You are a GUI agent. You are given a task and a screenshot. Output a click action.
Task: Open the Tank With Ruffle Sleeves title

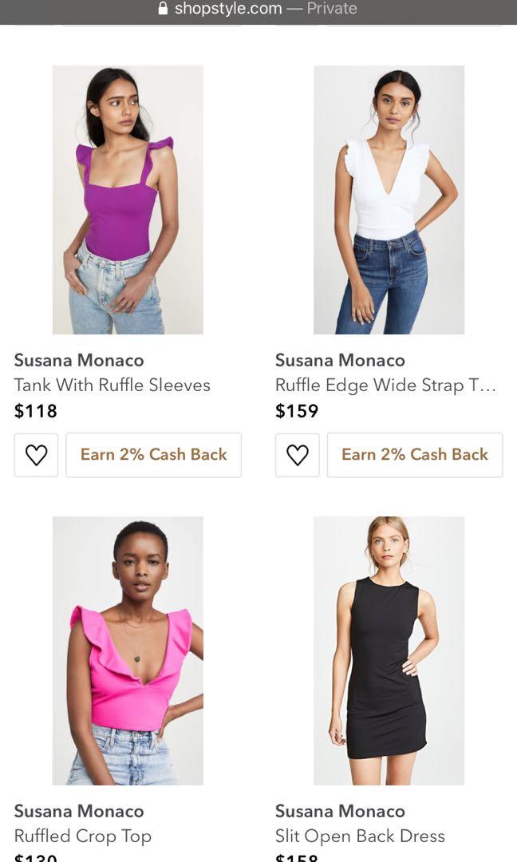112,386
